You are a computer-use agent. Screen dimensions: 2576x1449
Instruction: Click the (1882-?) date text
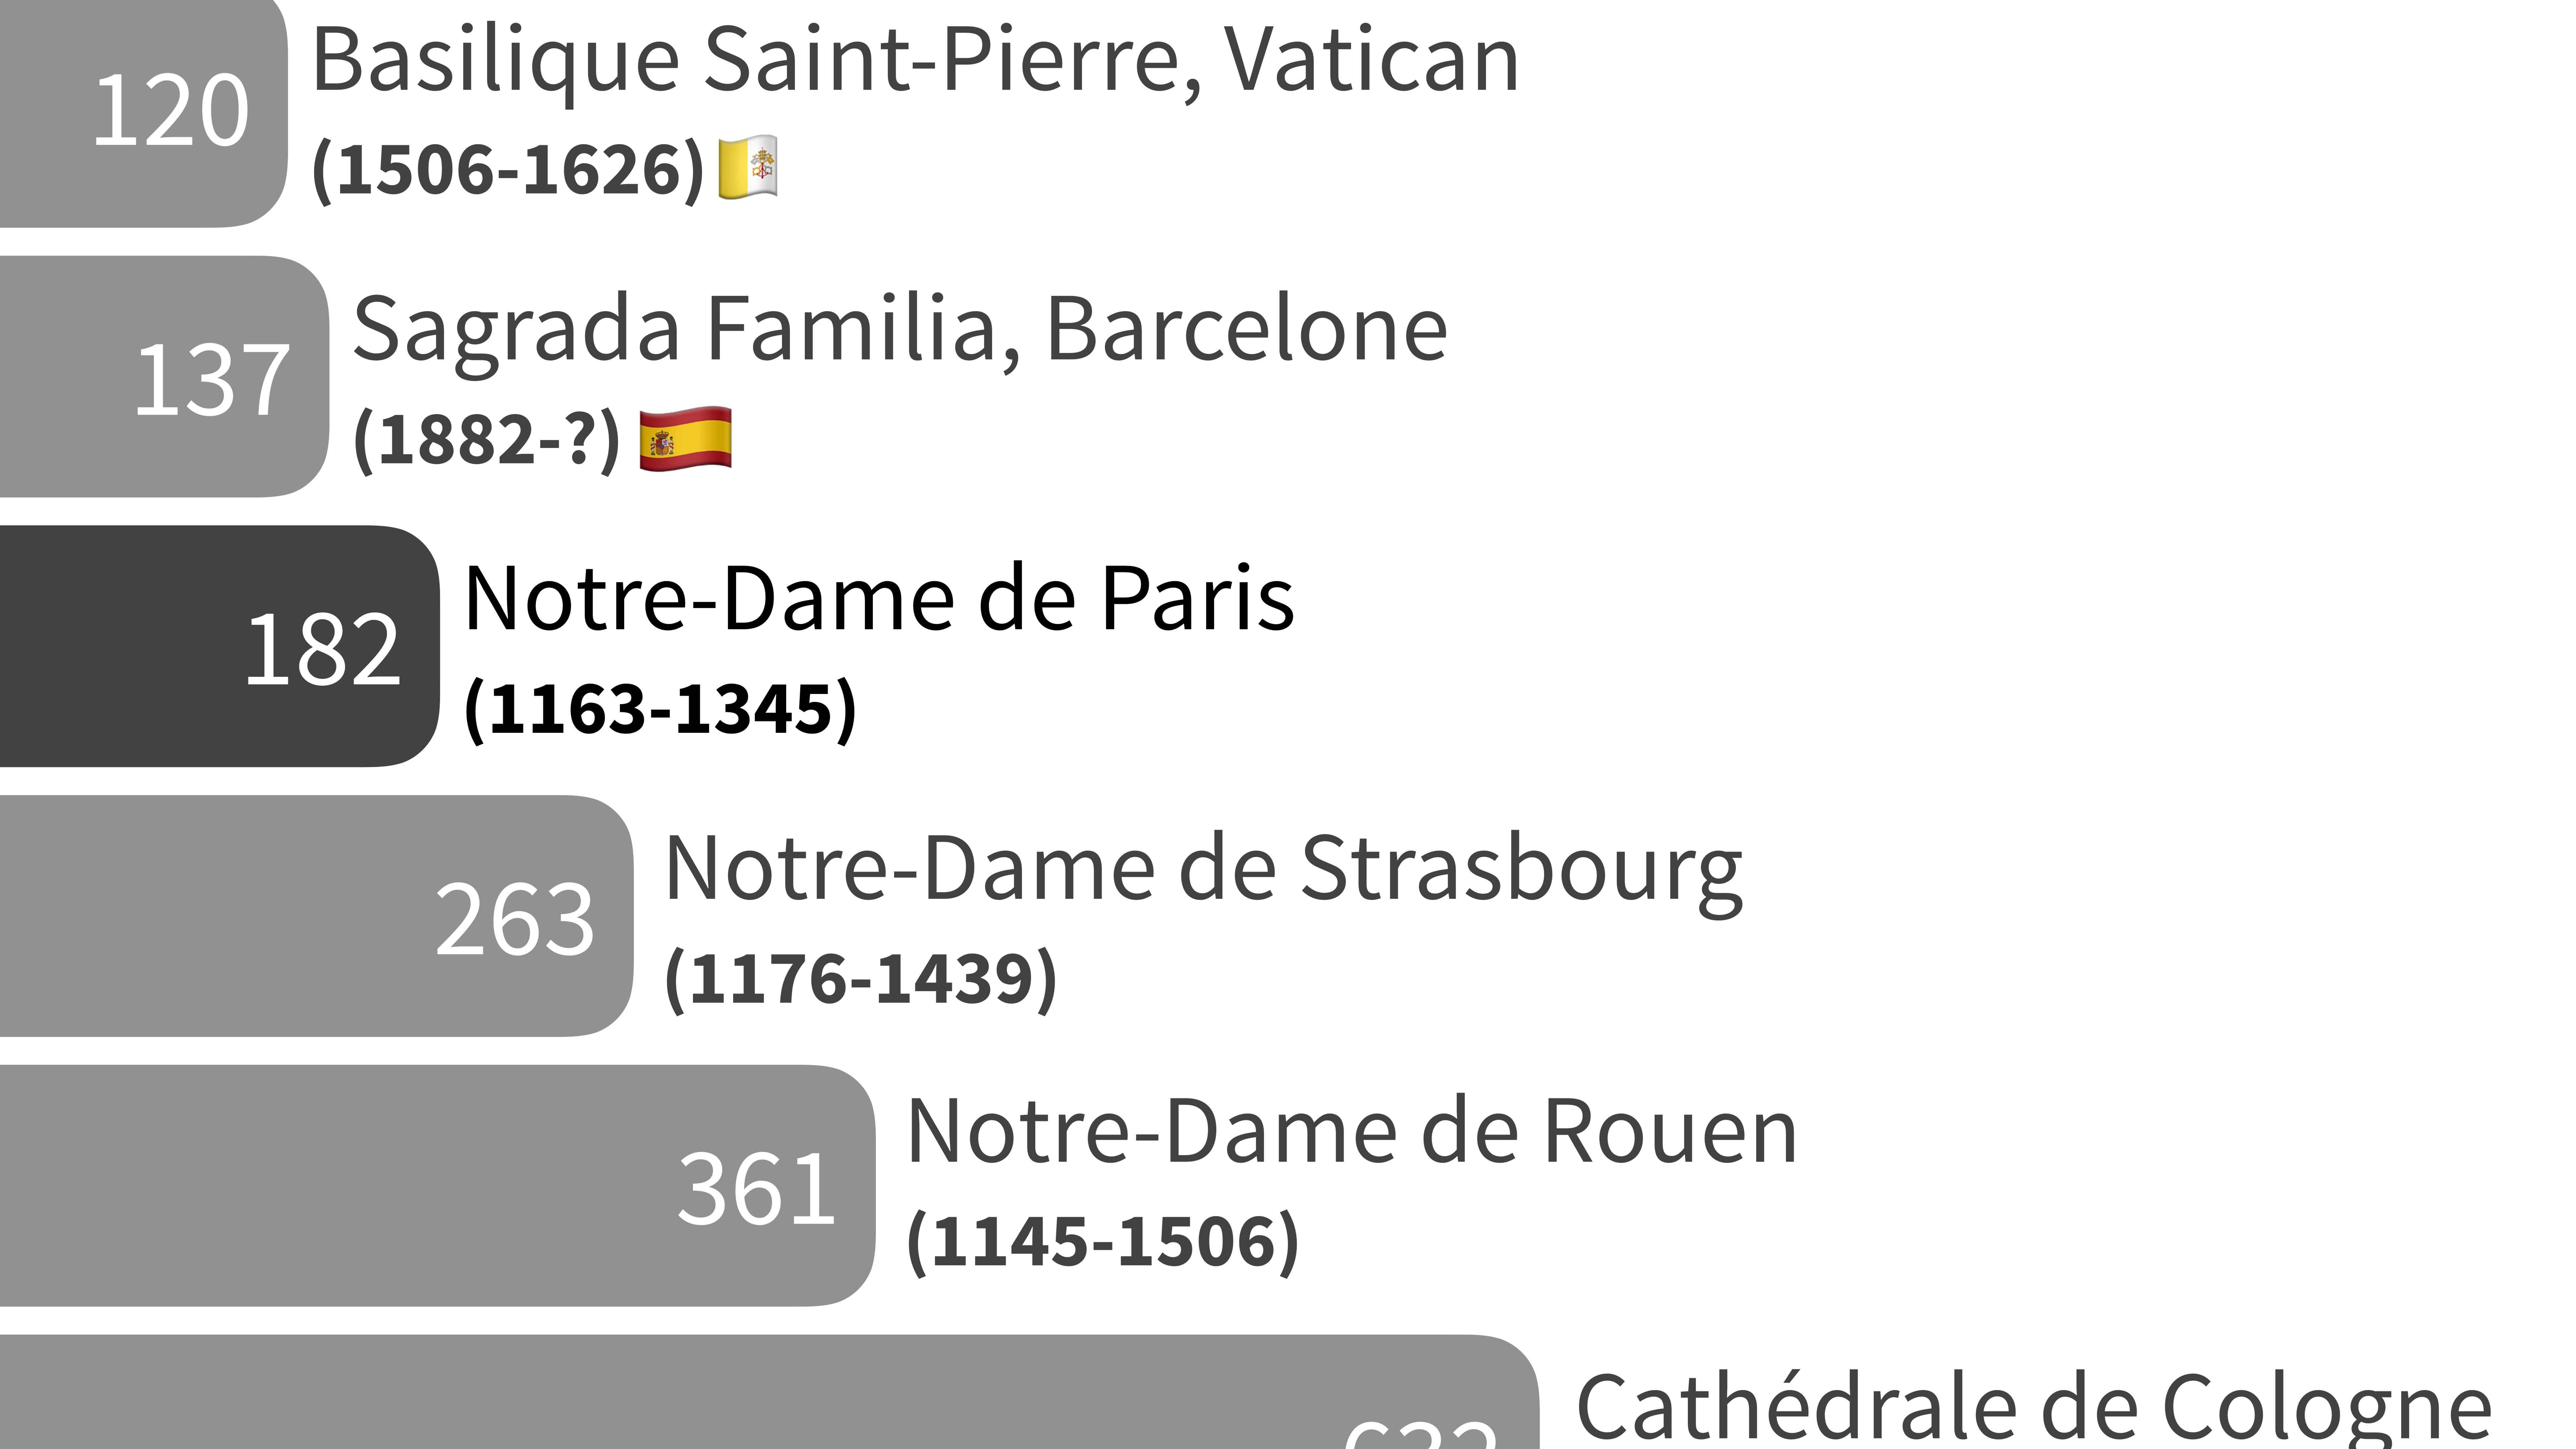pyautogui.click(x=487, y=439)
